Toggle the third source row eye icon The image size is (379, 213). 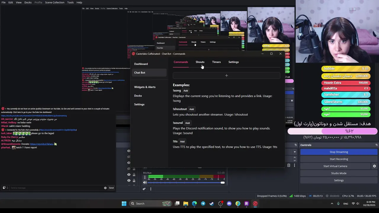pos(129,163)
